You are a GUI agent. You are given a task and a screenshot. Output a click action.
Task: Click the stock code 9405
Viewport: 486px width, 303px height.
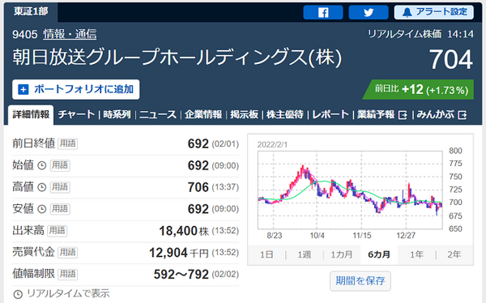coord(25,34)
